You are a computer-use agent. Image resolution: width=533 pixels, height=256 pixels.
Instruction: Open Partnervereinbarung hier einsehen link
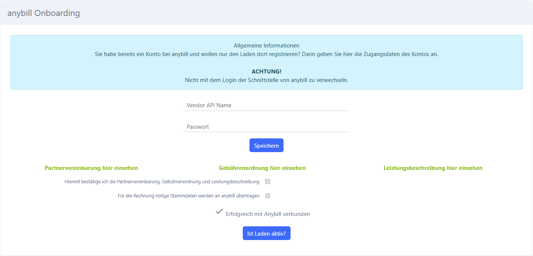[x=92, y=168]
